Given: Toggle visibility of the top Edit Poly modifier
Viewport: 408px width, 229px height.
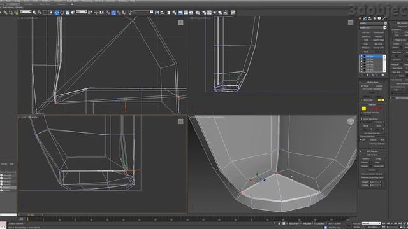Looking at the screenshot, I should [361, 56].
